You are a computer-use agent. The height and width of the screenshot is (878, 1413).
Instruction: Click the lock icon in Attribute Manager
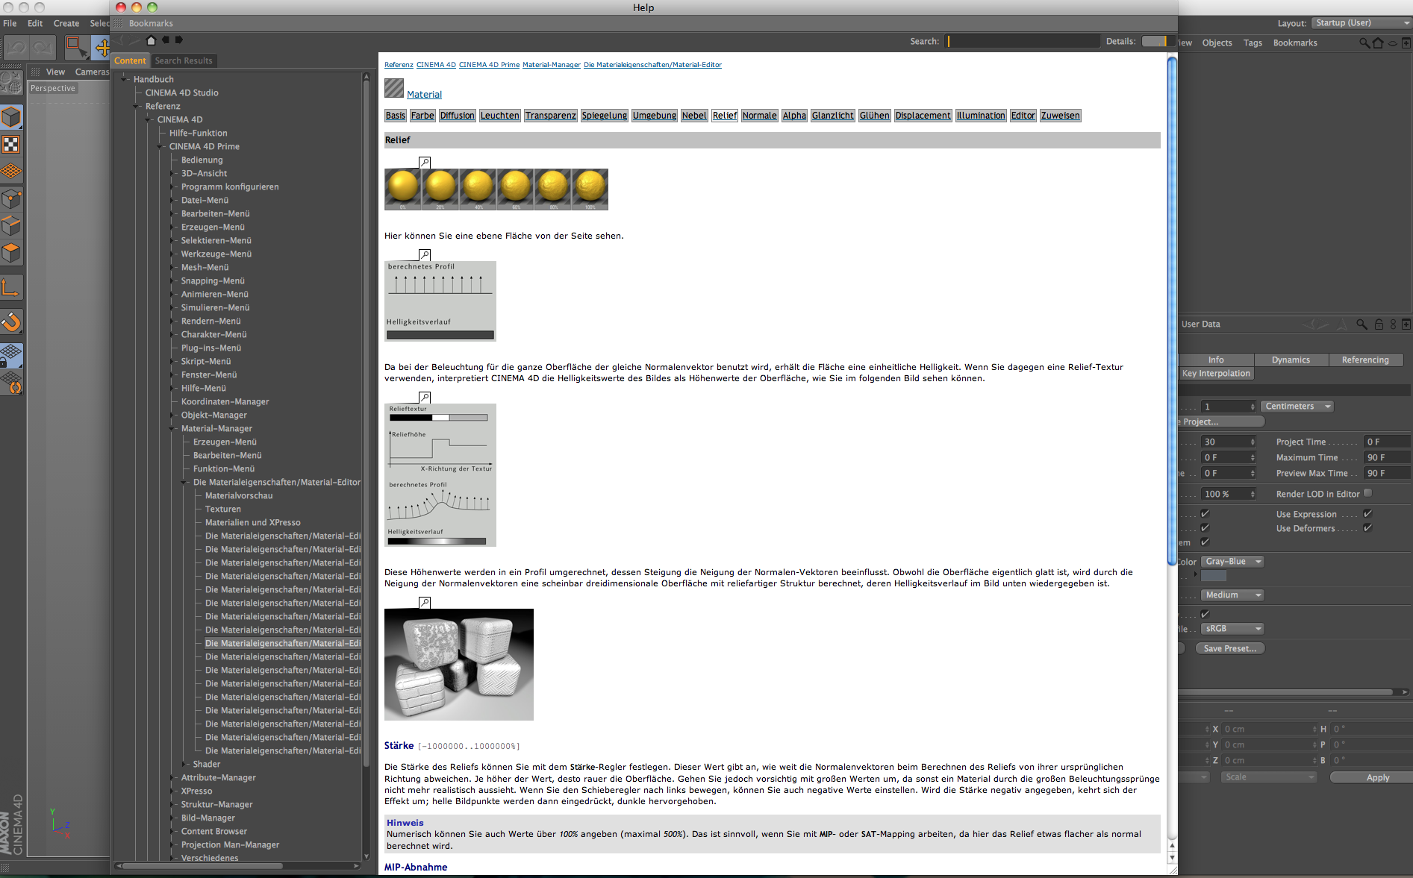[x=1379, y=324]
